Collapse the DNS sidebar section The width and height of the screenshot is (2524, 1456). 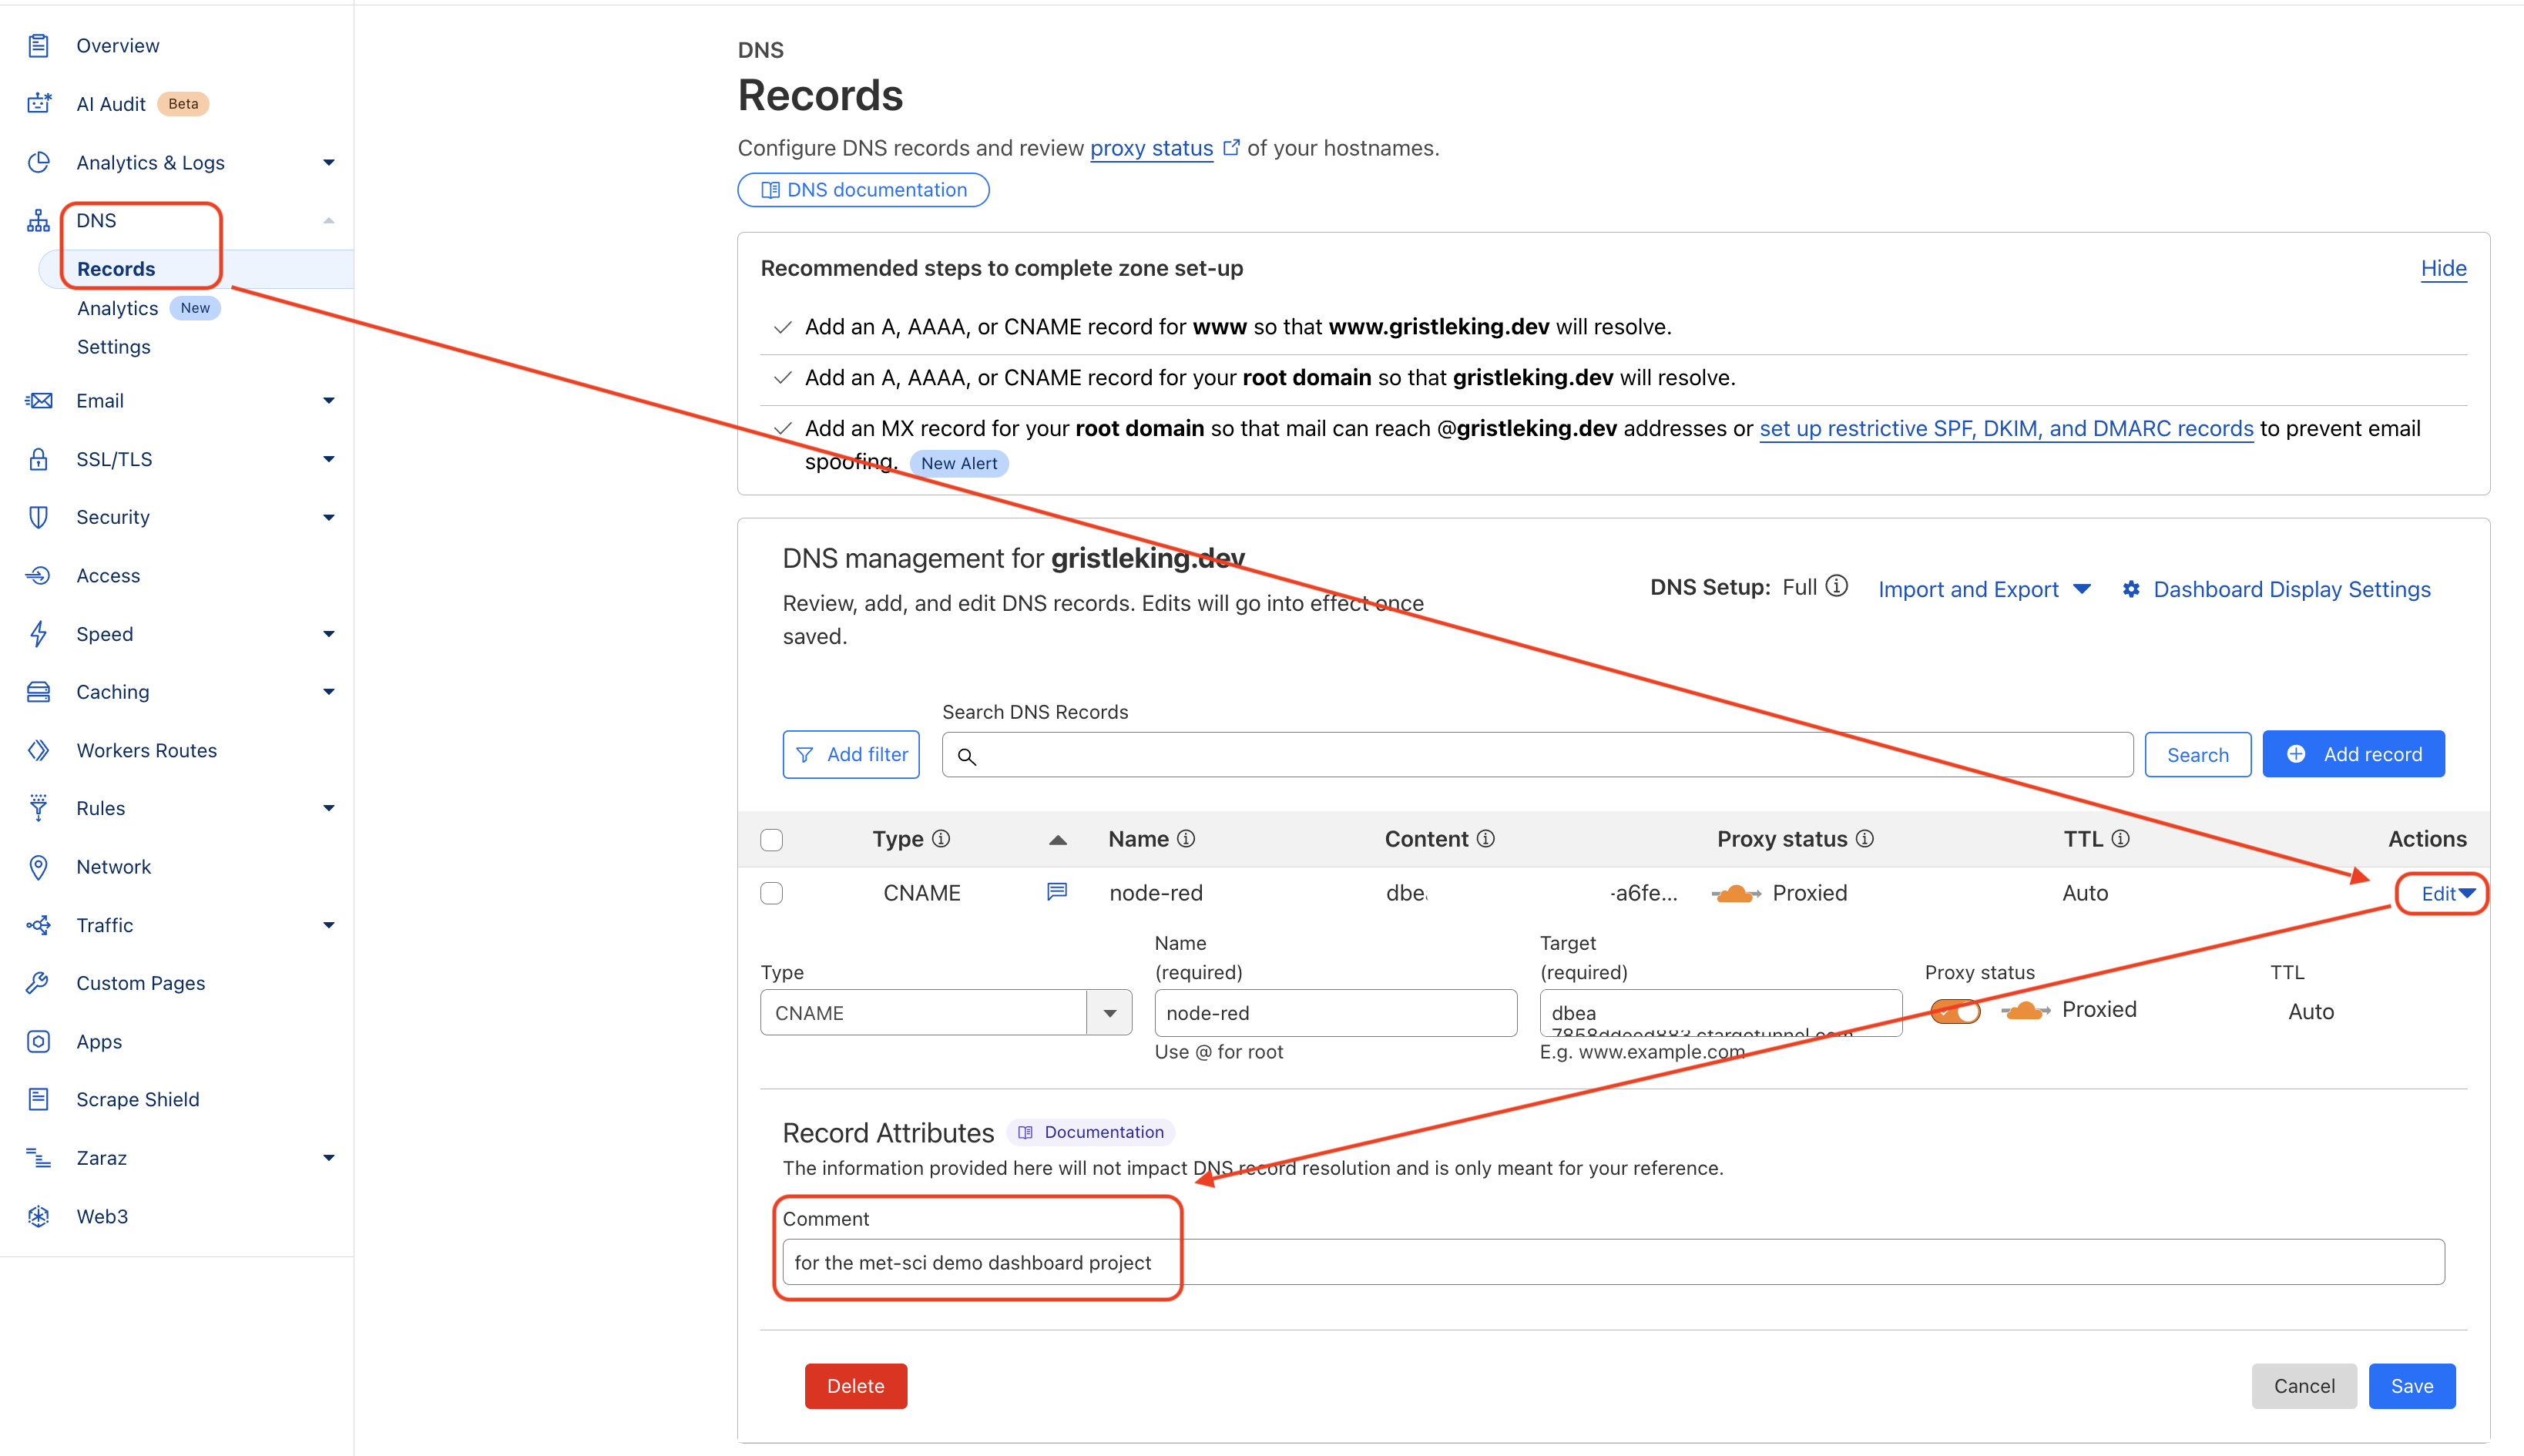click(x=329, y=220)
